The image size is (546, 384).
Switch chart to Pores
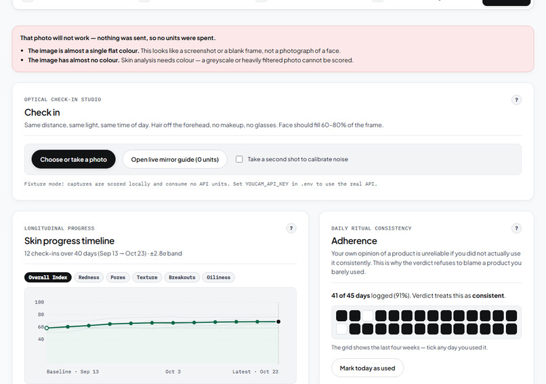pyautogui.click(x=118, y=278)
